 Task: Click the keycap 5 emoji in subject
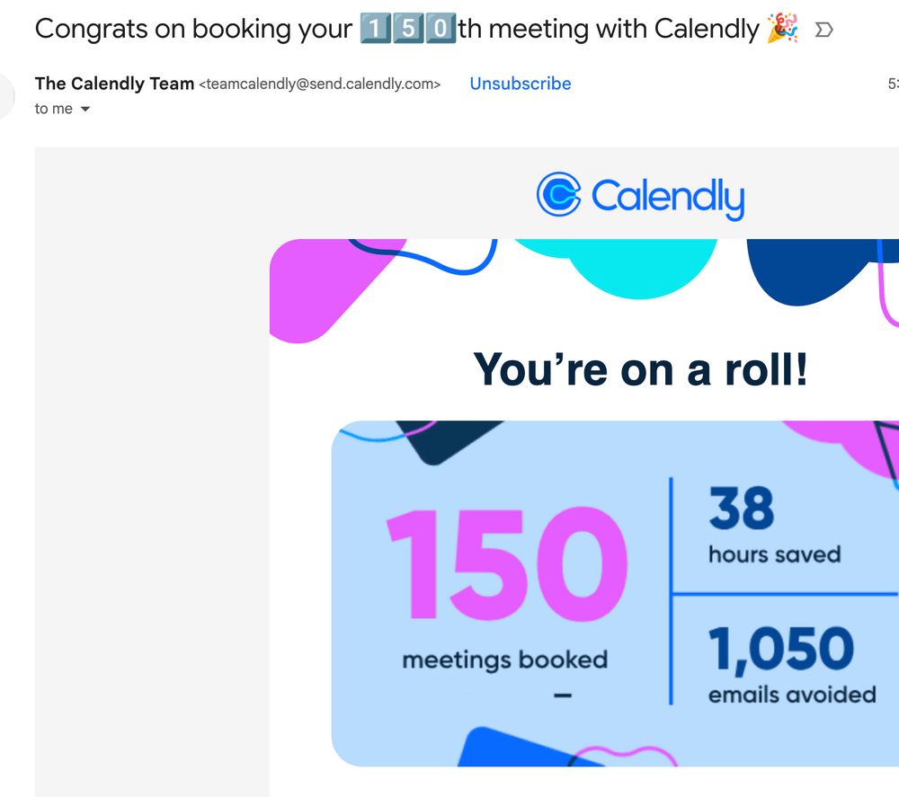pos(407,28)
